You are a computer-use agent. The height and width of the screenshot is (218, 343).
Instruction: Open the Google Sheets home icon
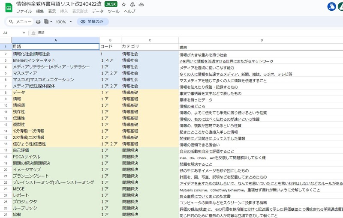[x=8, y=7]
